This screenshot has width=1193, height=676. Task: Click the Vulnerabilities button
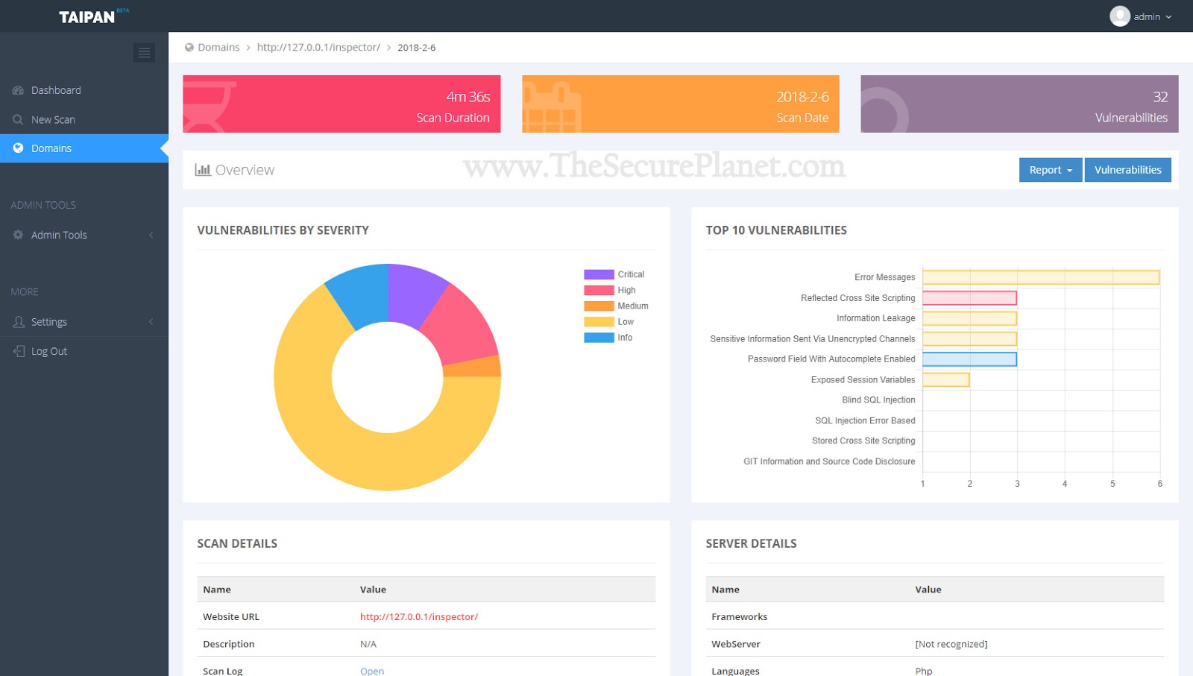[x=1127, y=170]
